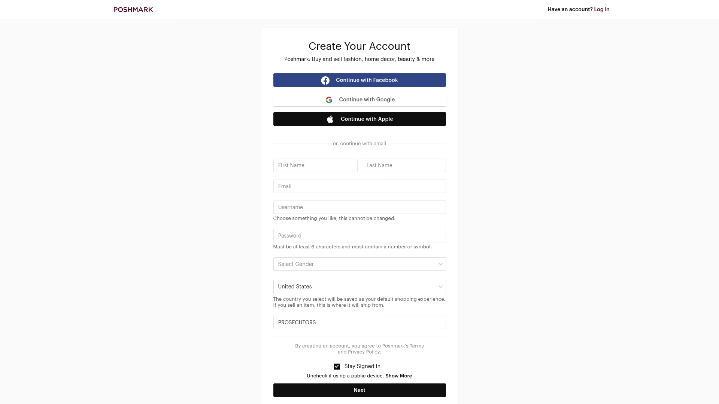Image resolution: width=719 pixels, height=404 pixels.
Task: Click the Password input field
Action: pos(359,236)
